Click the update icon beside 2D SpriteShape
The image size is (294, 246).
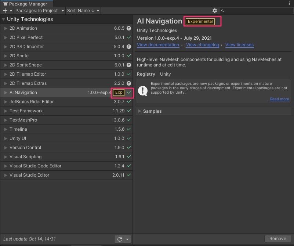(128, 65)
